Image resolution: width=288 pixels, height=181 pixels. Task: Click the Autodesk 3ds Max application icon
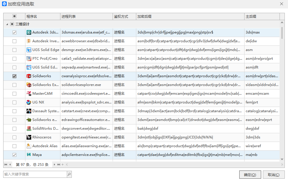point(29,32)
